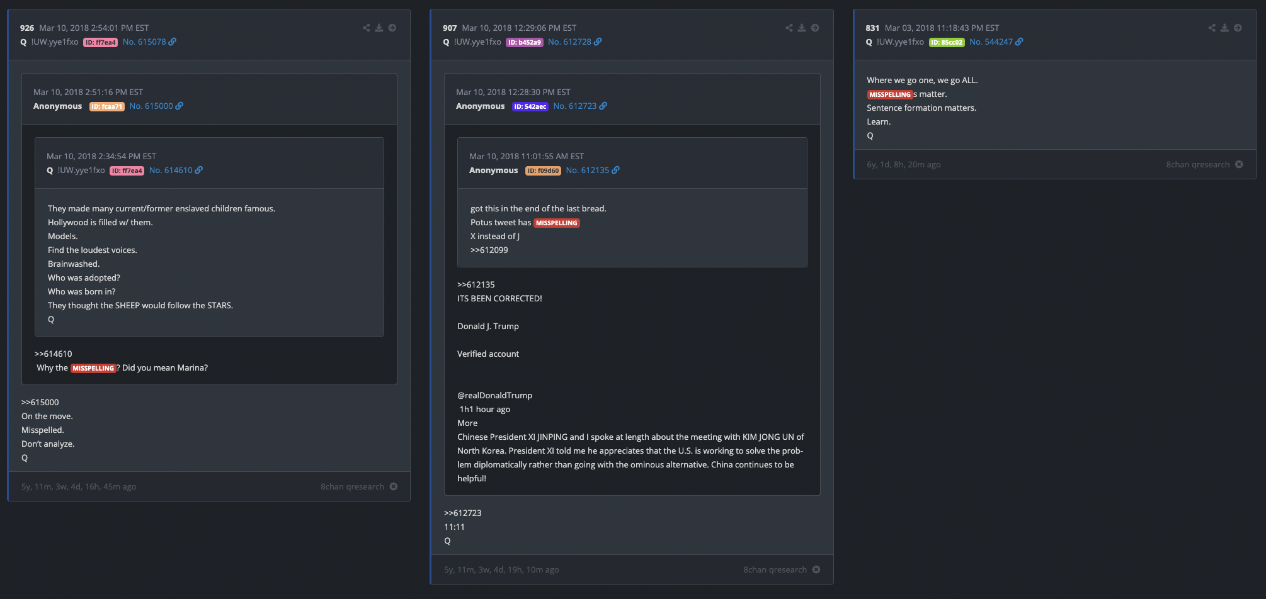Click link icon beside No. 614610
Screen dimensions: 1266x599
pyautogui.click(x=199, y=170)
